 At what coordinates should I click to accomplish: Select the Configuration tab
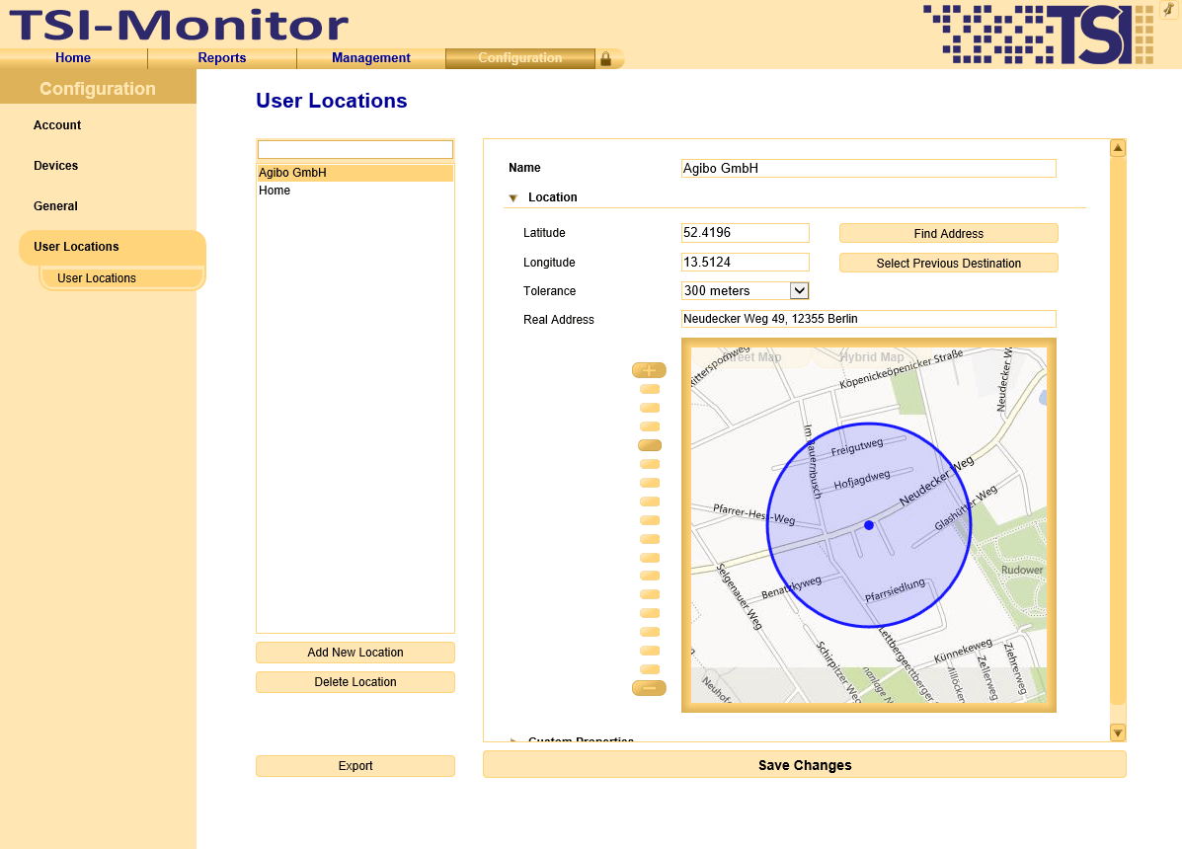(520, 58)
